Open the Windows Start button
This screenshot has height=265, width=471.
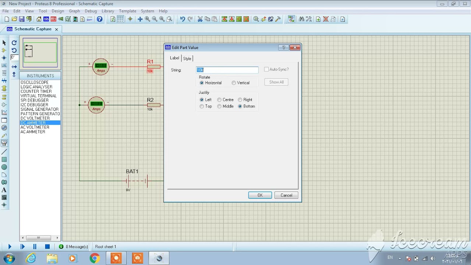pos(9,258)
